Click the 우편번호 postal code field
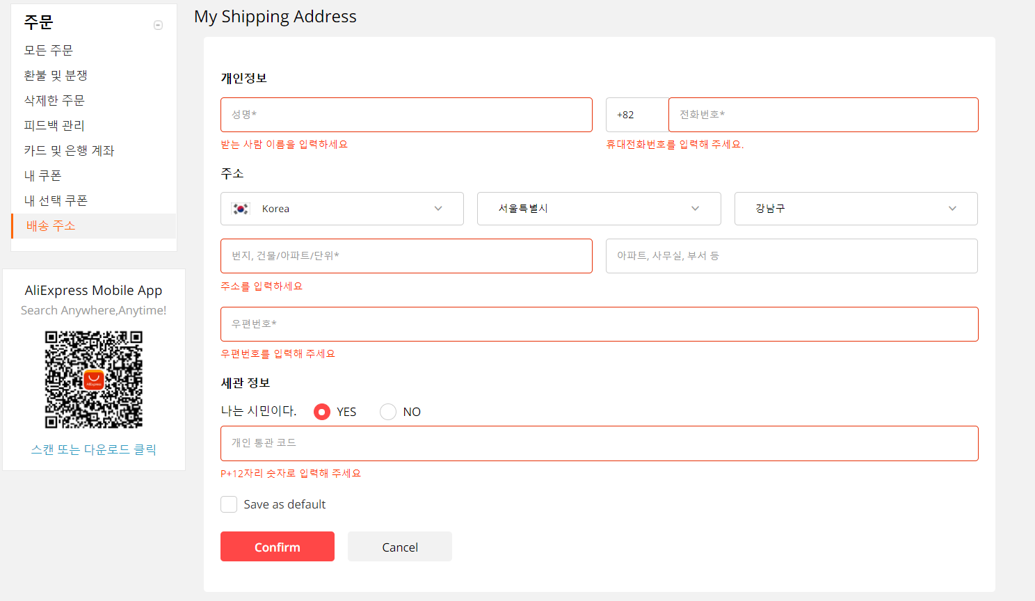The width and height of the screenshot is (1035, 601). 599,323
